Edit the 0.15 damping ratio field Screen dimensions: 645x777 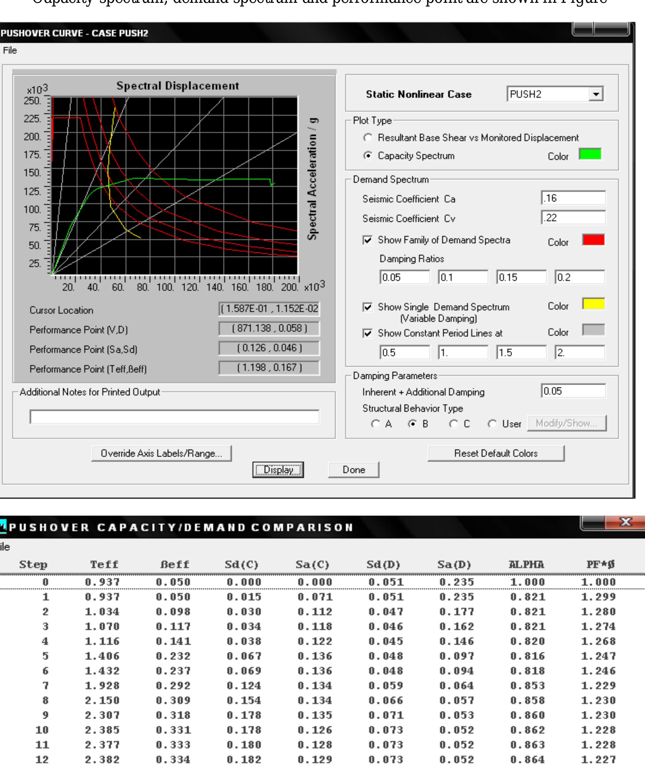click(521, 277)
